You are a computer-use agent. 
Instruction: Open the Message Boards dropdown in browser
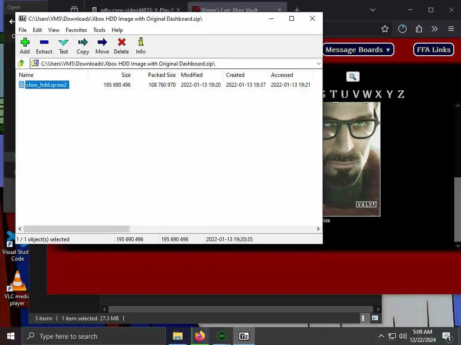coord(358,49)
